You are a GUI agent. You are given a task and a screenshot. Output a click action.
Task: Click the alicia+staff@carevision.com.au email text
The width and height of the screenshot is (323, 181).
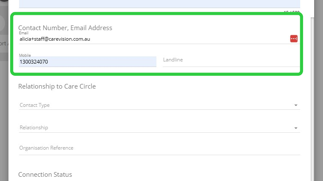click(55, 39)
